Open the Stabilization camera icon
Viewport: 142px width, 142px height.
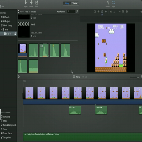[106, 12]
